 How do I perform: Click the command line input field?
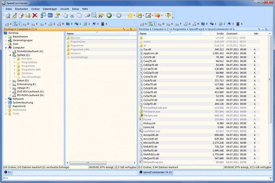(x=137, y=178)
